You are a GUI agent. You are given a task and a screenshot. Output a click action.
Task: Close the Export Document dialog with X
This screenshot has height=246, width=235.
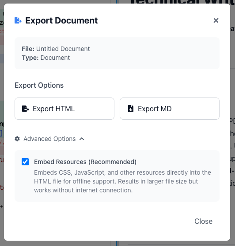pyautogui.click(x=216, y=20)
